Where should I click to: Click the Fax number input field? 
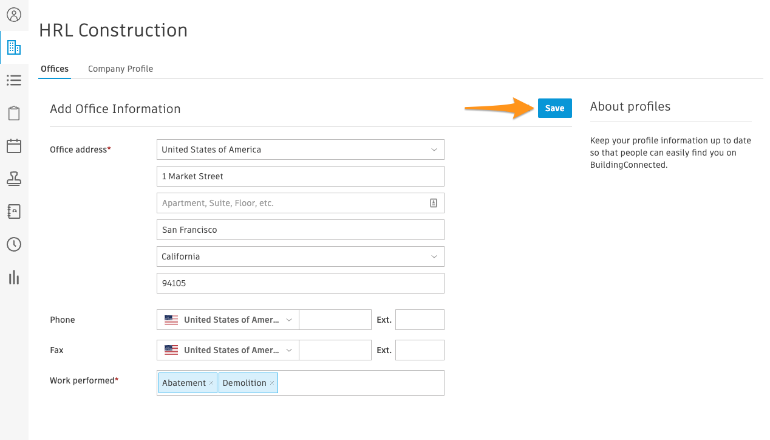coord(335,350)
